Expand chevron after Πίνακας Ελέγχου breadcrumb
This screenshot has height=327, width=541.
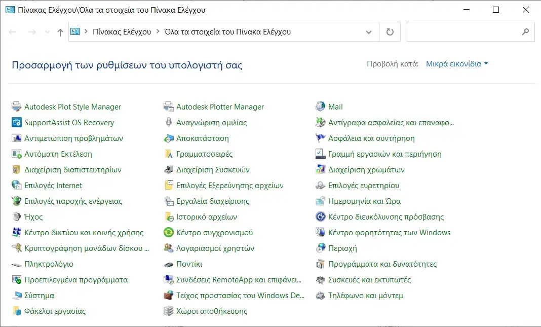pyautogui.click(x=158, y=31)
